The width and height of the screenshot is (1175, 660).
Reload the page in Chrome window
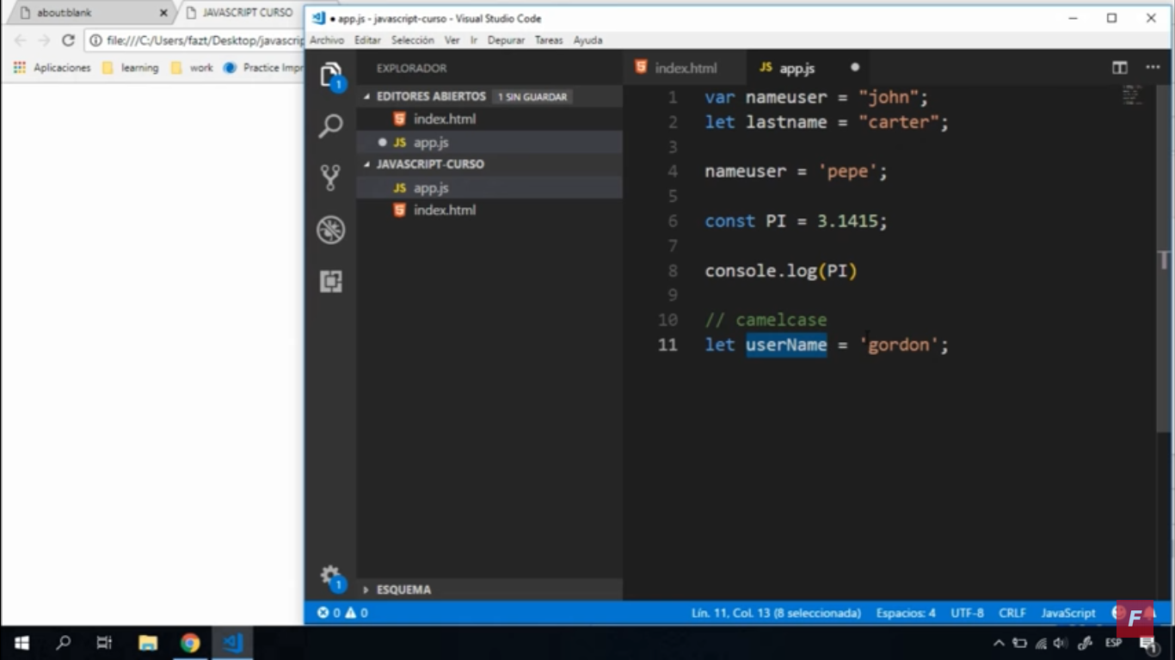pyautogui.click(x=68, y=40)
